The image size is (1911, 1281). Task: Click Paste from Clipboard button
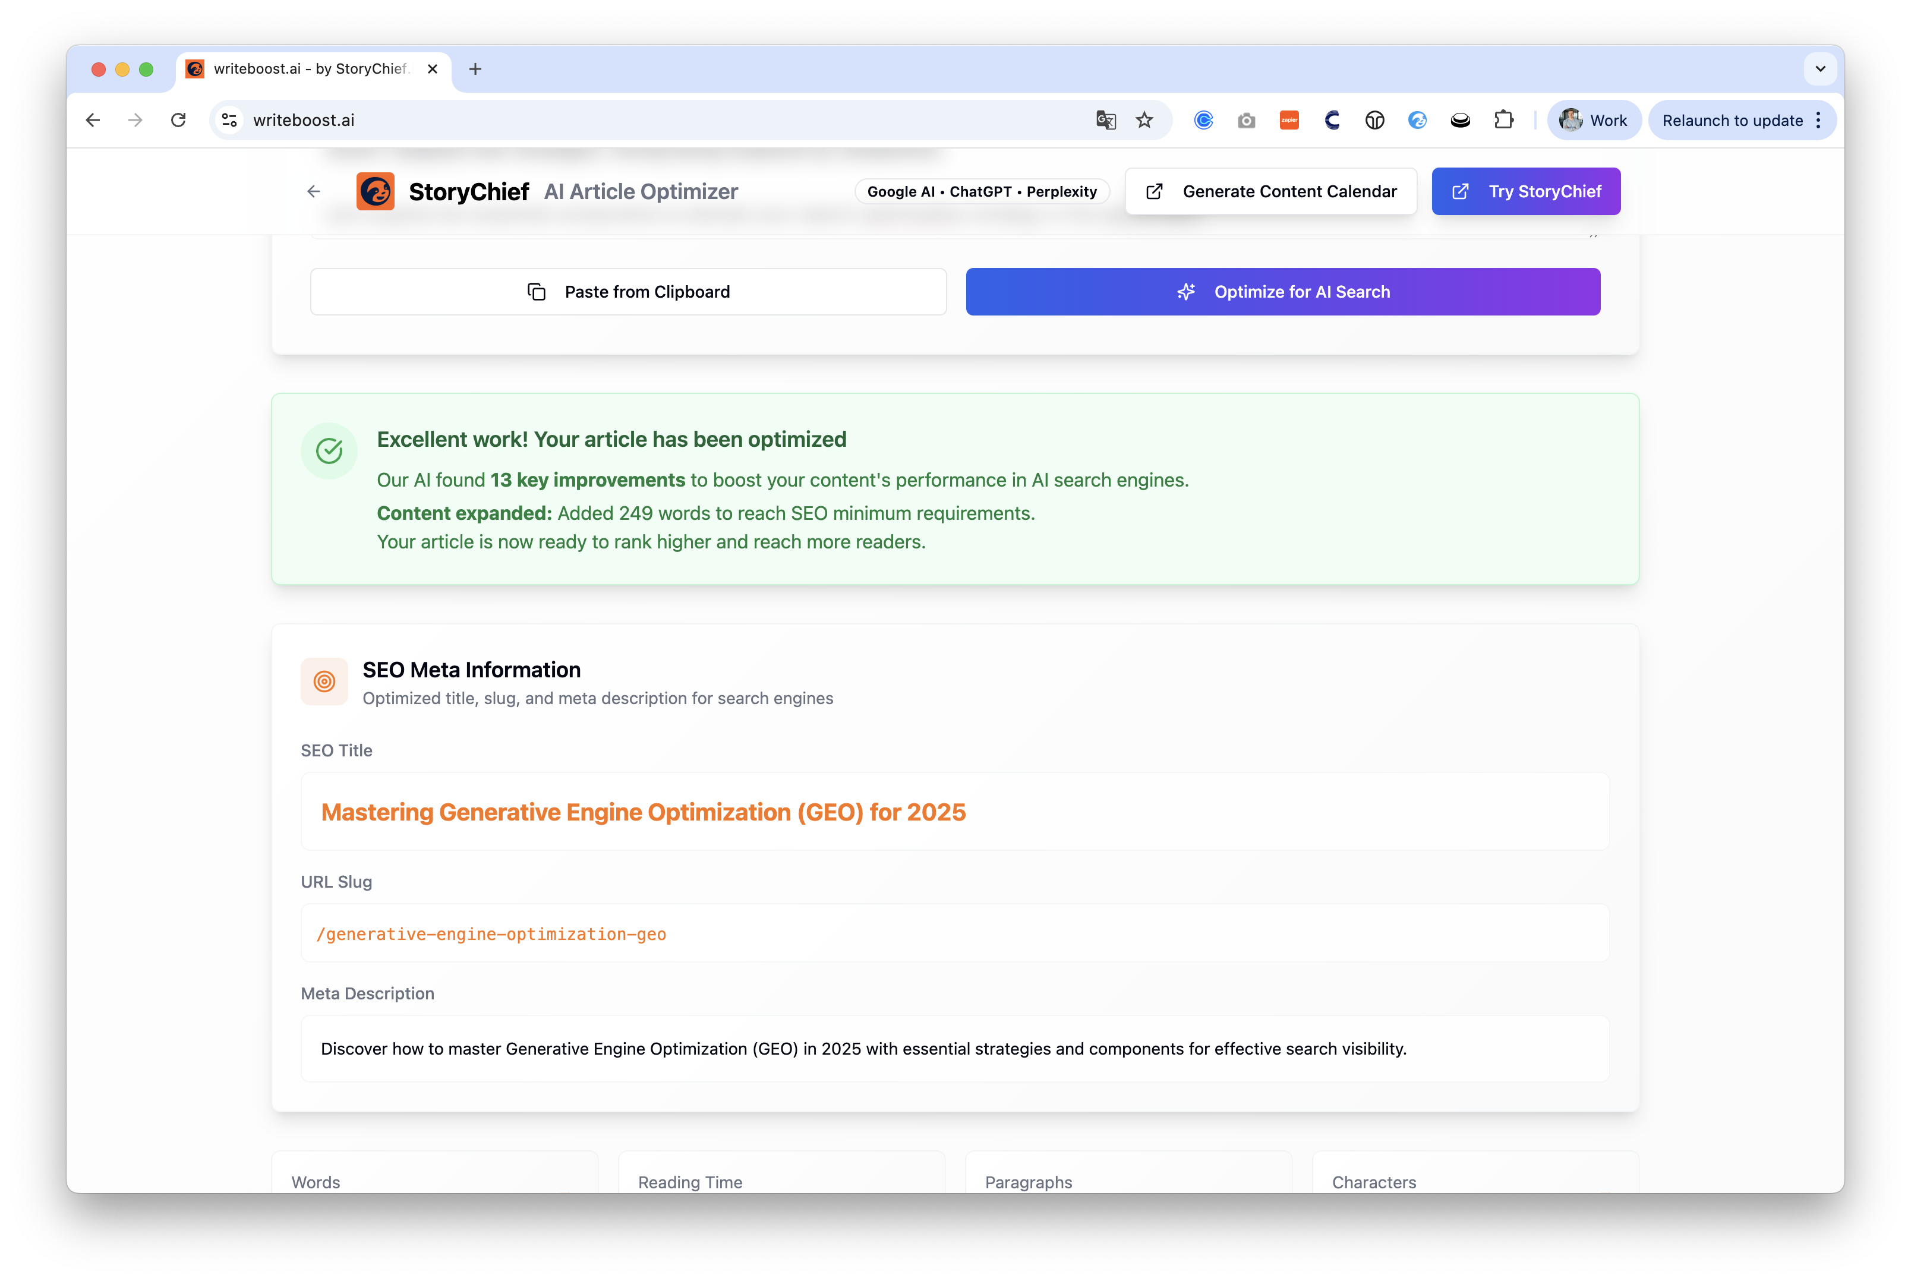[x=628, y=292]
